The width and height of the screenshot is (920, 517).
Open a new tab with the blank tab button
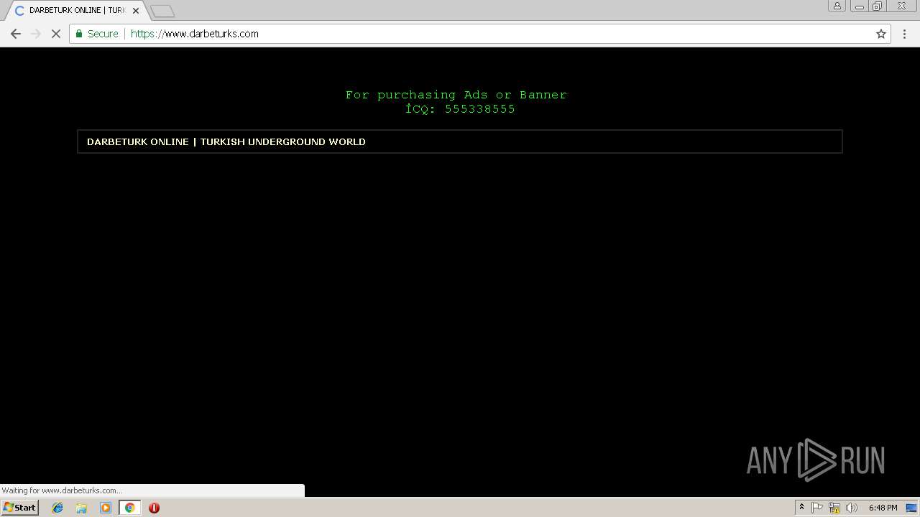(x=162, y=11)
